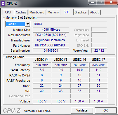Click the Part Number field HMT351S6CFR8C-PB
The image size is (118, 115).
(51, 45)
